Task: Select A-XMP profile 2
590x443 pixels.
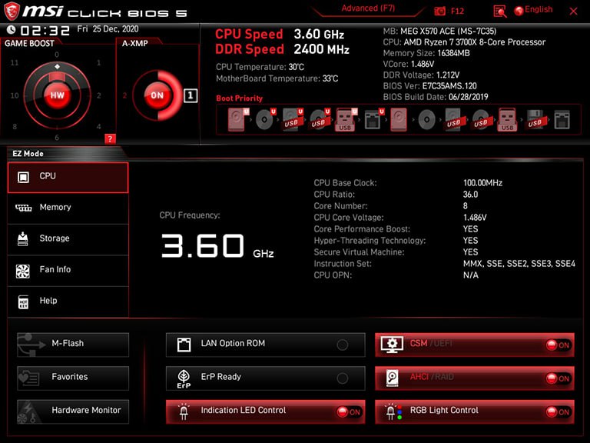Action: pyautogui.click(x=125, y=95)
